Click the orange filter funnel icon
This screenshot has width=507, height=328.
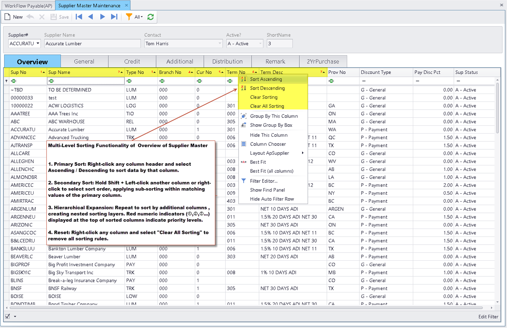(x=129, y=17)
